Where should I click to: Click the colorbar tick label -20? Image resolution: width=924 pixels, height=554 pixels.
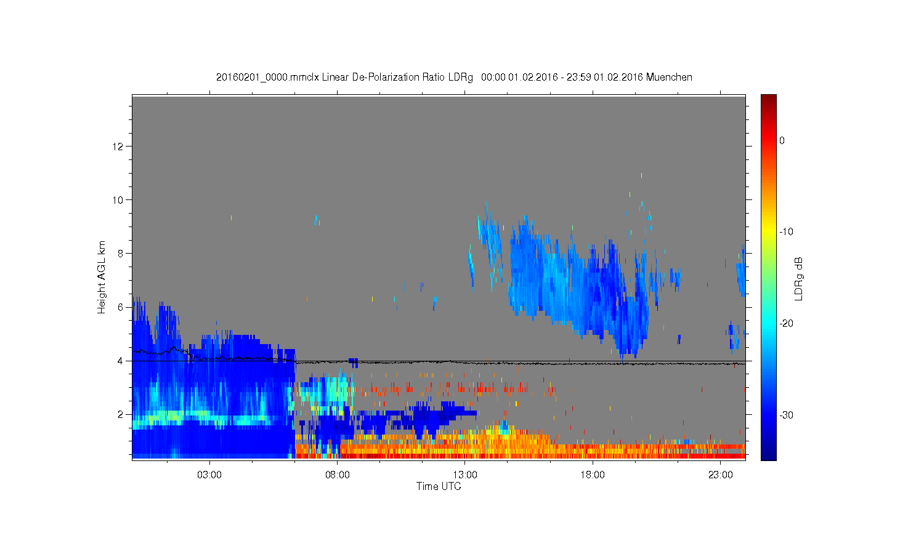[786, 324]
